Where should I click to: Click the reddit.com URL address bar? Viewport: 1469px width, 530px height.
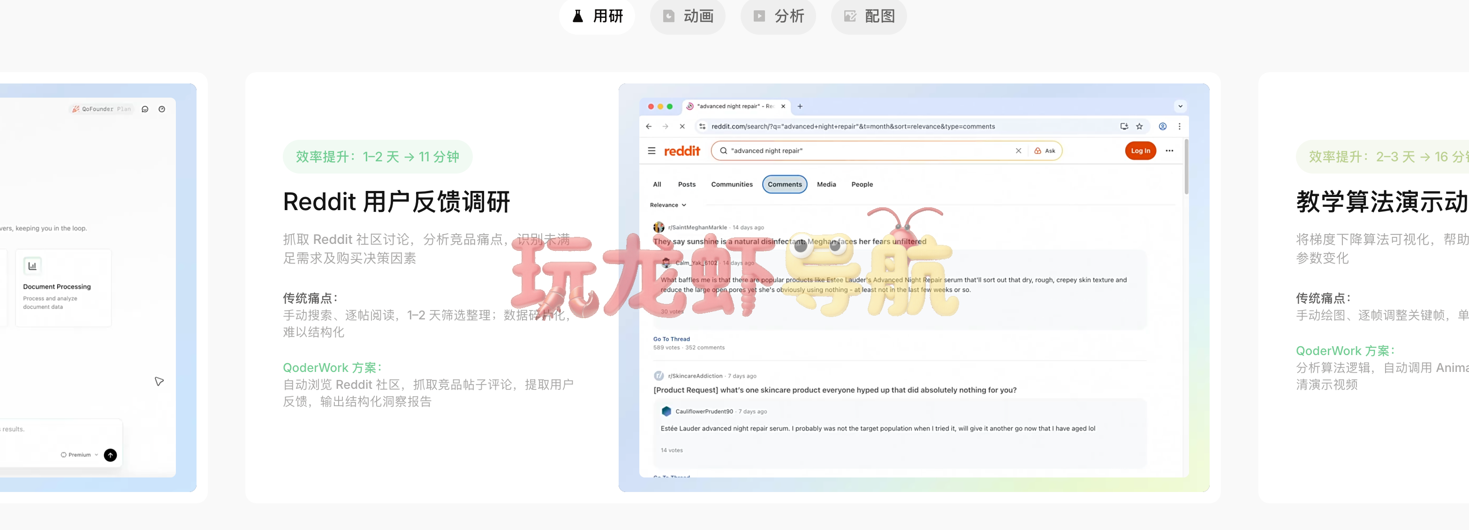pyautogui.click(x=853, y=126)
